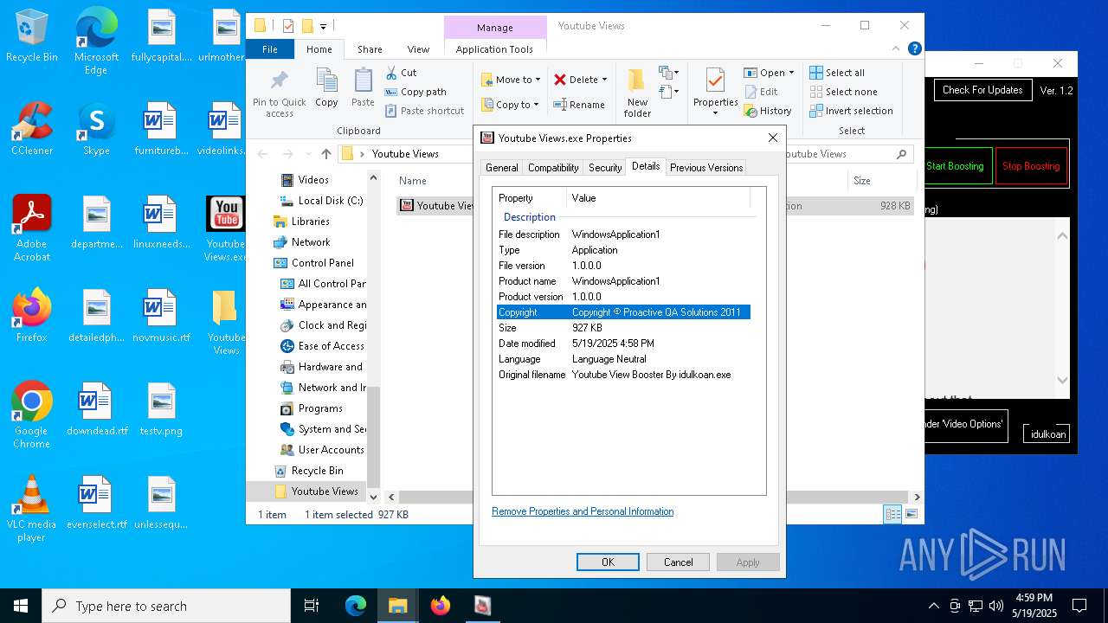Close the Properties dialog with X
Viewport: 1108px width, 623px height.
(773, 138)
